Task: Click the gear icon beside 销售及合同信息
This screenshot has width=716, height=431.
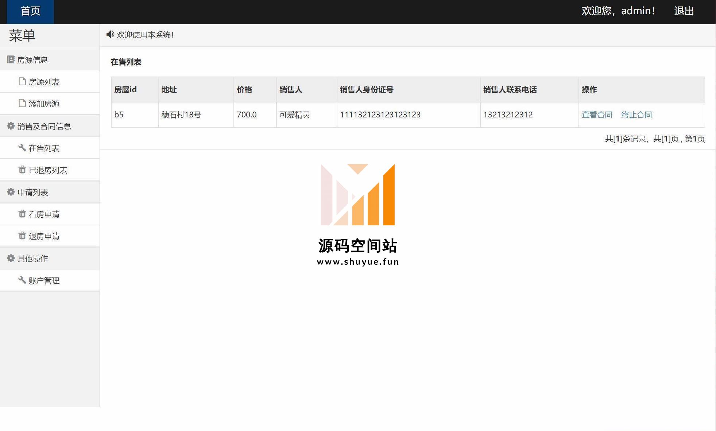Action: coord(11,126)
